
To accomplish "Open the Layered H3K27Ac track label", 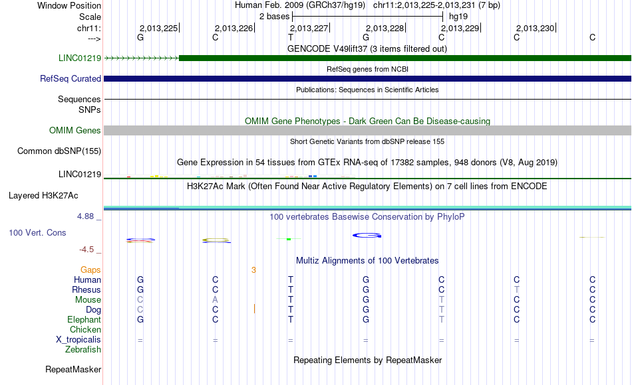I will (x=43, y=196).
